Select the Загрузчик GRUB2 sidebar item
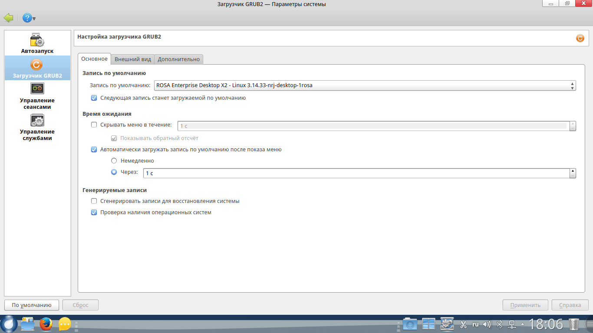 click(37, 68)
